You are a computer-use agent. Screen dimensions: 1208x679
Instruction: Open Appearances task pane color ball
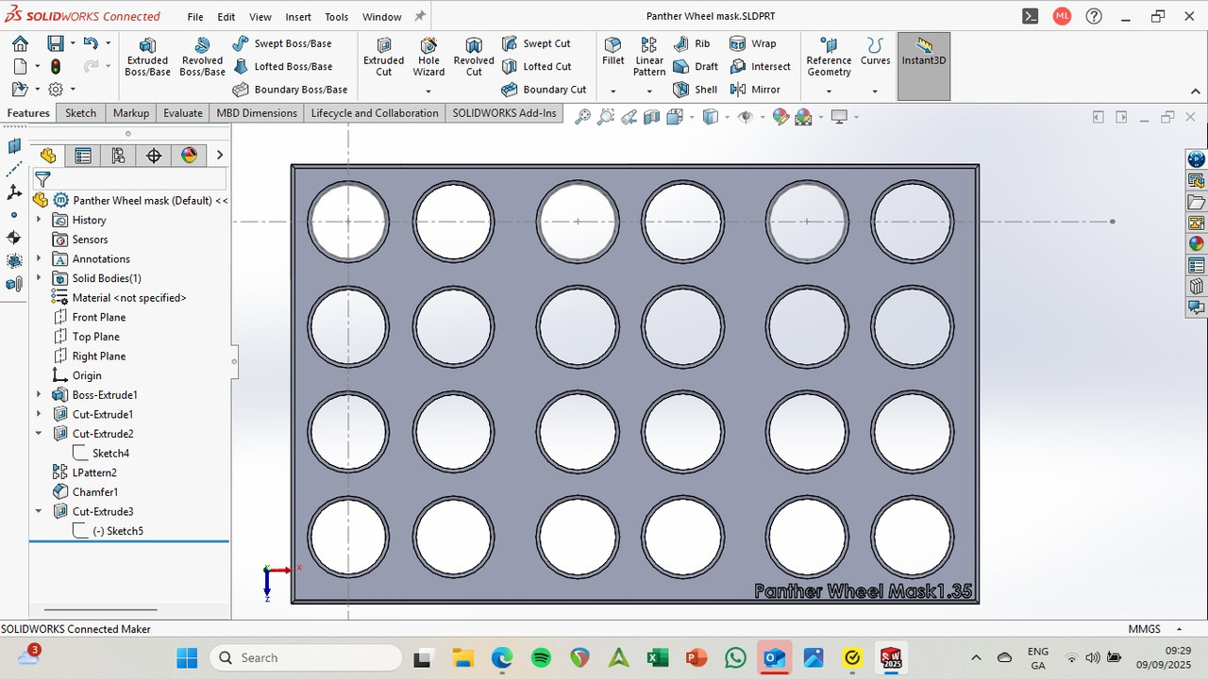(x=1196, y=244)
